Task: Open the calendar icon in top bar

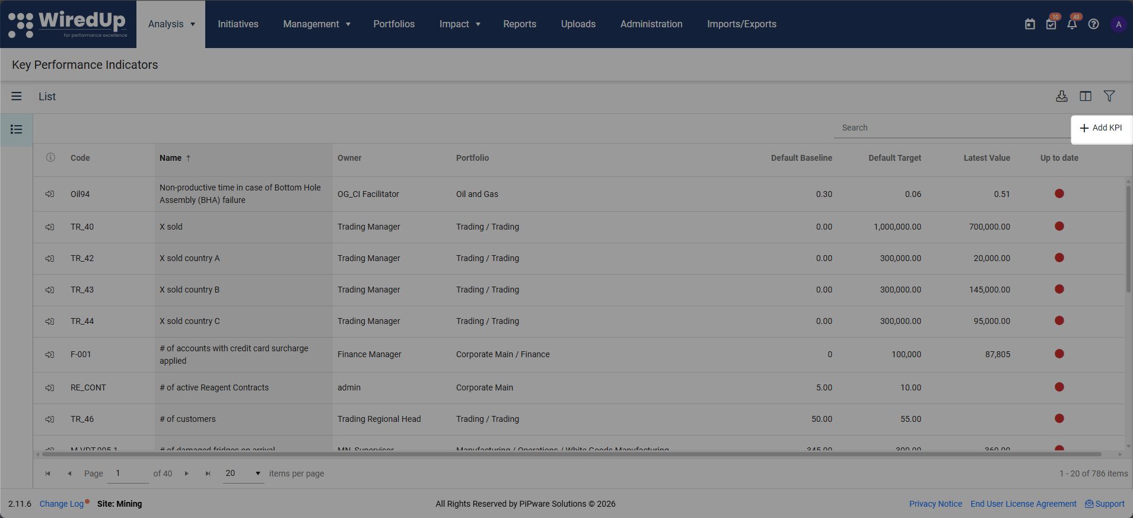Action: [x=1030, y=24]
